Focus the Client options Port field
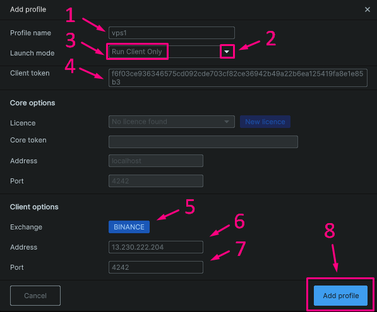 (156, 267)
